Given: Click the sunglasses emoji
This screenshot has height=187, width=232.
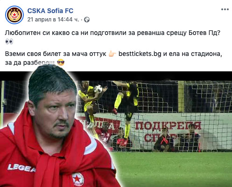Looking at the screenshot, I should [x=61, y=62].
